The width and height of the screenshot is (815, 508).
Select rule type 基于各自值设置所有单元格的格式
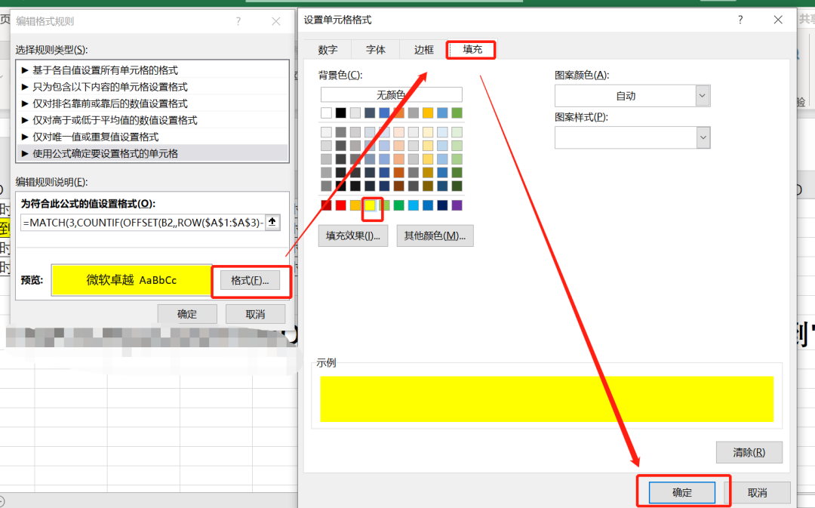point(152,70)
